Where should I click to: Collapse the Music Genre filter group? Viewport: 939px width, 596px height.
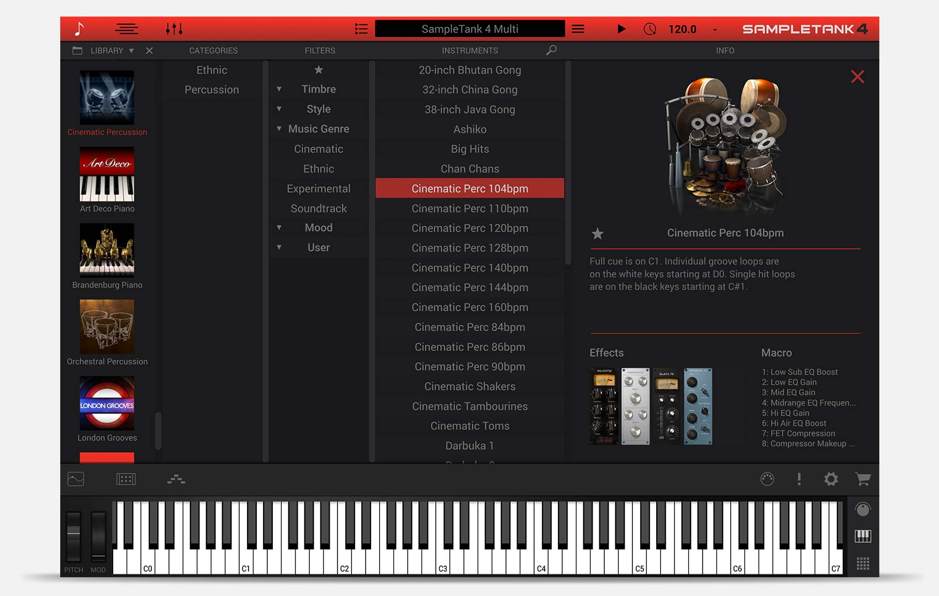[279, 129]
